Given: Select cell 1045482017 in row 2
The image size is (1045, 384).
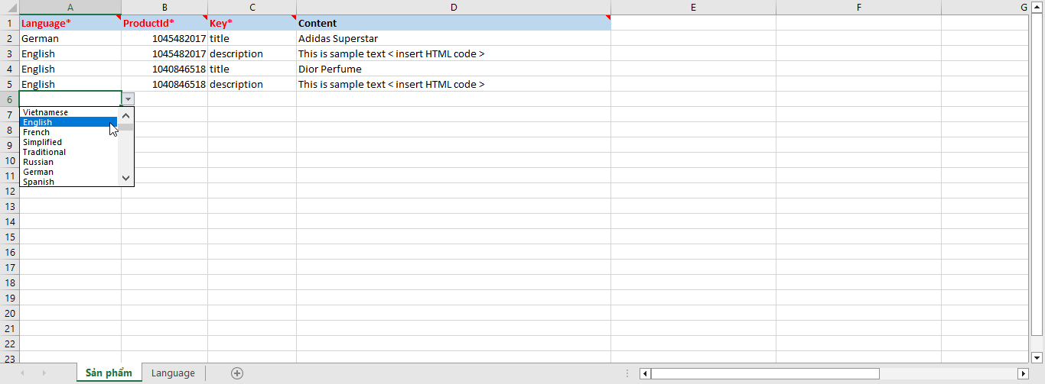Looking at the screenshot, I should click(x=164, y=38).
